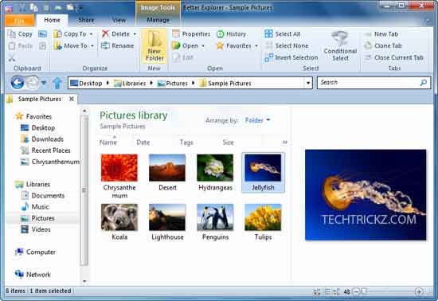Click the Delete red X button
This screenshot has height=301, width=438.
coord(117,34)
